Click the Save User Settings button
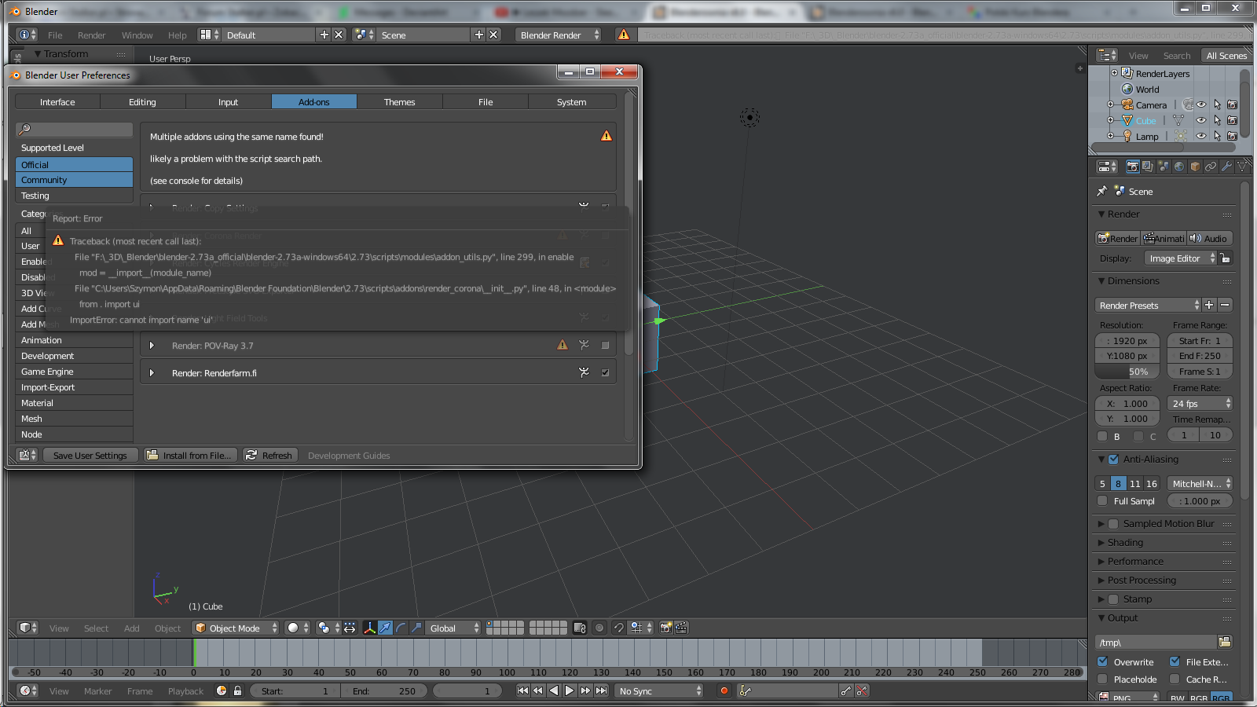Image resolution: width=1257 pixels, height=707 pixels. [90, 455]
